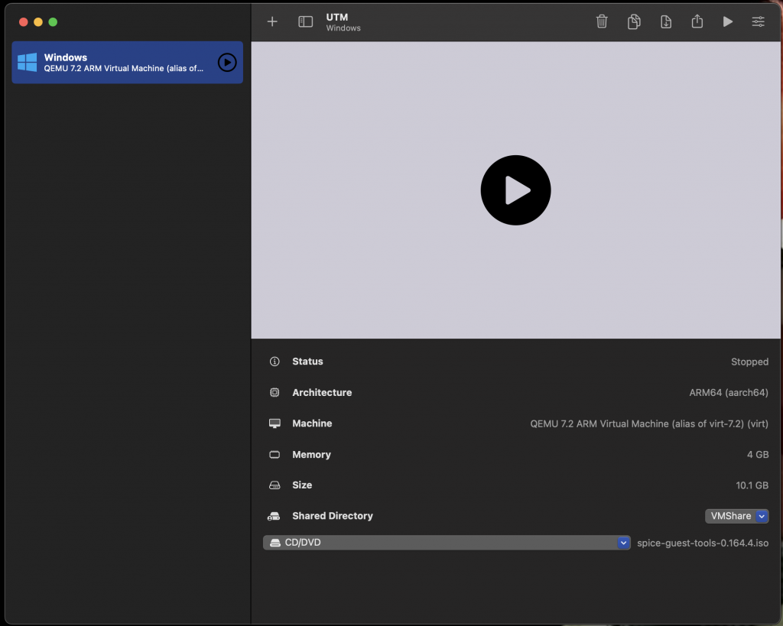Click the Windows logo icon in sidebar
The height and width of the screenshot is (626, 783).
coord(28,63)
